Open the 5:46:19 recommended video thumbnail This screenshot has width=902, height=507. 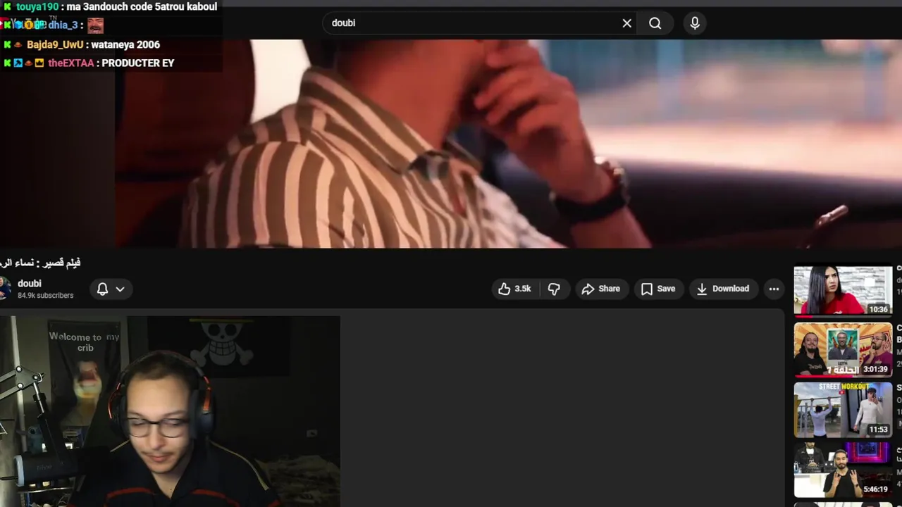pos(843,470)
